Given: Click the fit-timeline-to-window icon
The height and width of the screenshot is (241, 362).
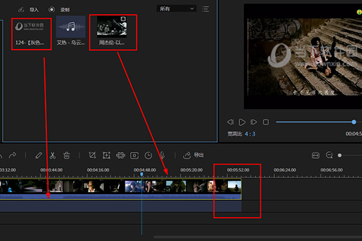Looking at the screenshot, I should (315, 155).
